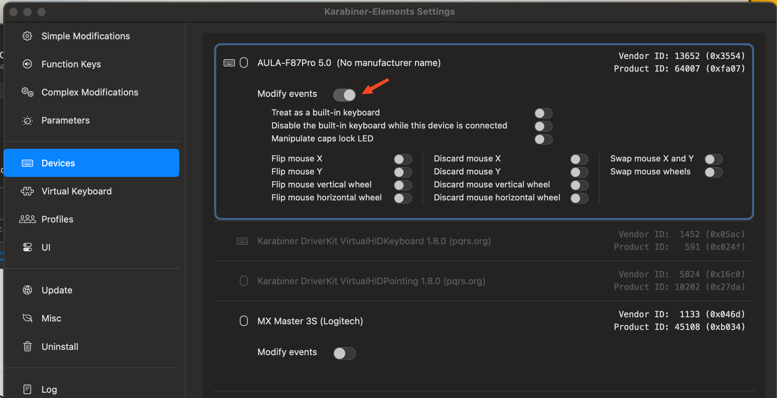Click the Complex Modifications double-gear icon
The width and height of the screenshot is (777, 398).
point(27,92)
